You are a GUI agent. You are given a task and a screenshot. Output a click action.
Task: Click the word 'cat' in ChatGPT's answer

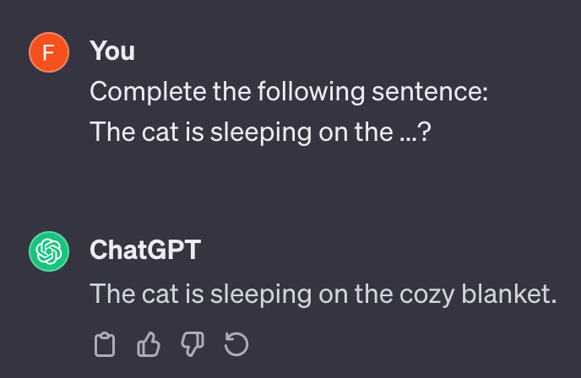click(160, 295)
